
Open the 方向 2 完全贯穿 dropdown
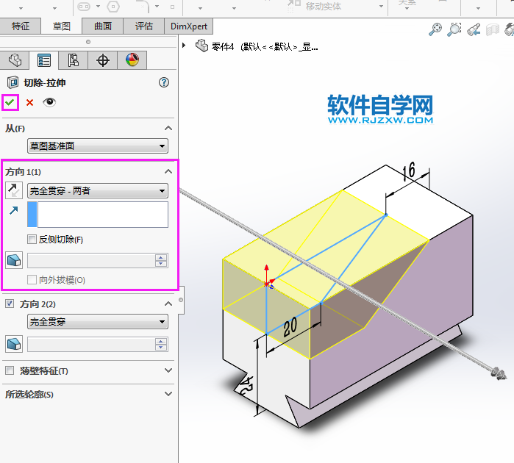pyautogui.click(x=98, y=321)
